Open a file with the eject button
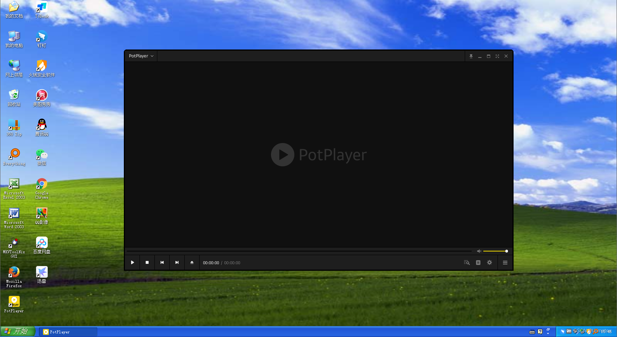 pos(192,262)
